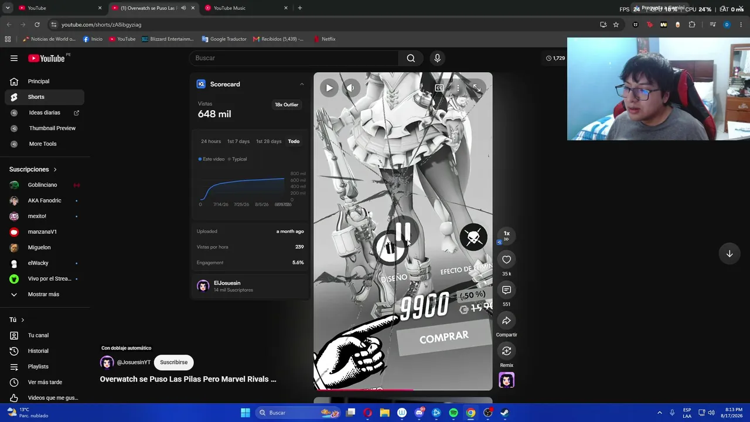Viewport: 750px width, 422px height.
Task: Select the 24 hours range tab
Action: pyautogui.click(x=211, y=141)
